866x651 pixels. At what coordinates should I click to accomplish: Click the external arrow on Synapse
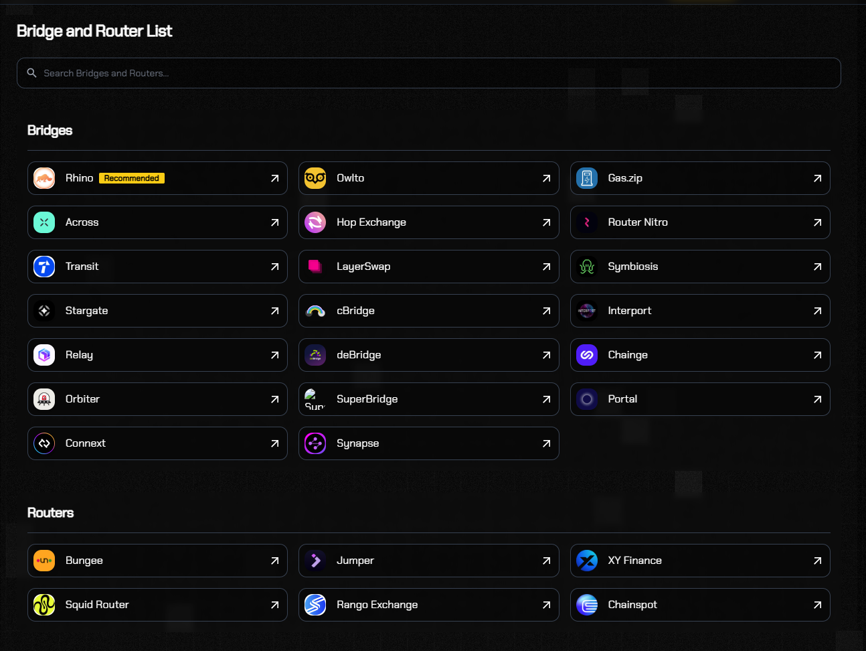pos(546,443)
